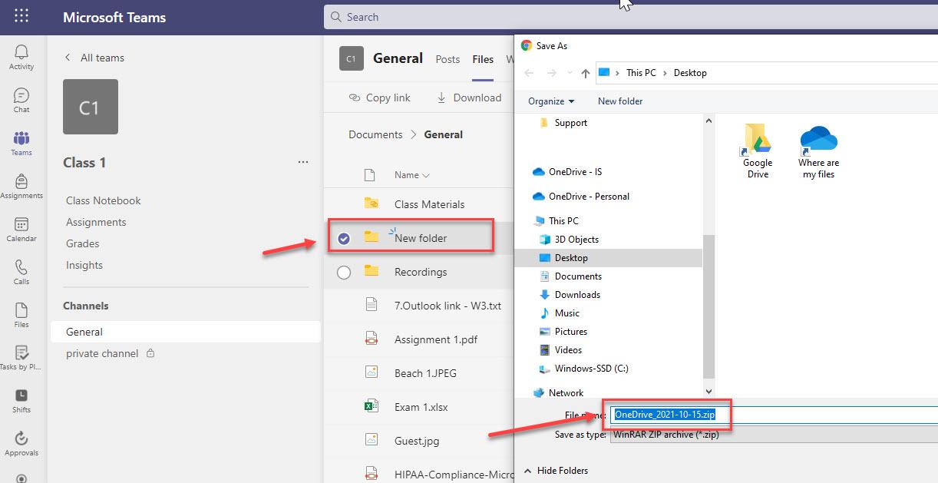Open Insights under Class 1

tap(84, 265)
